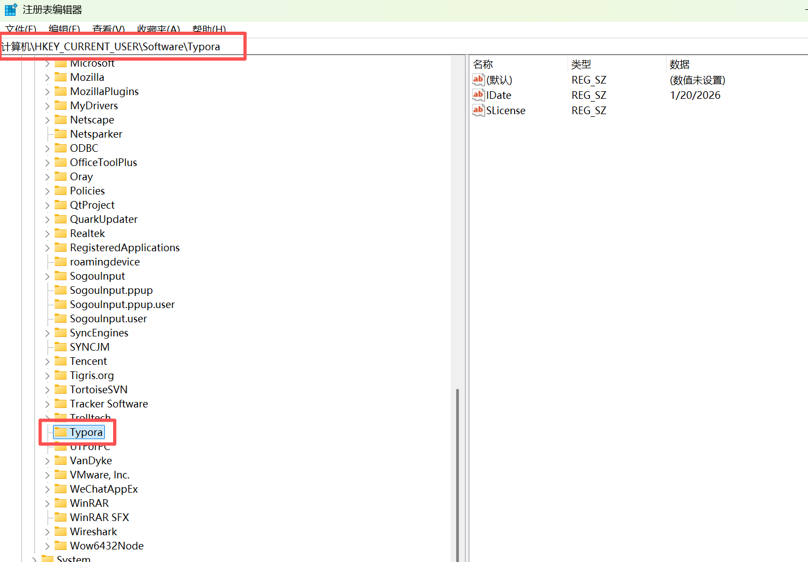The height and width of the screenshot is (562, 808).
Task: Select the Microsoft key
Action: pos(92,63)
